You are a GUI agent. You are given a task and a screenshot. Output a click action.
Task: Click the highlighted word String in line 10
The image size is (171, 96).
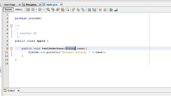[70, 48]
